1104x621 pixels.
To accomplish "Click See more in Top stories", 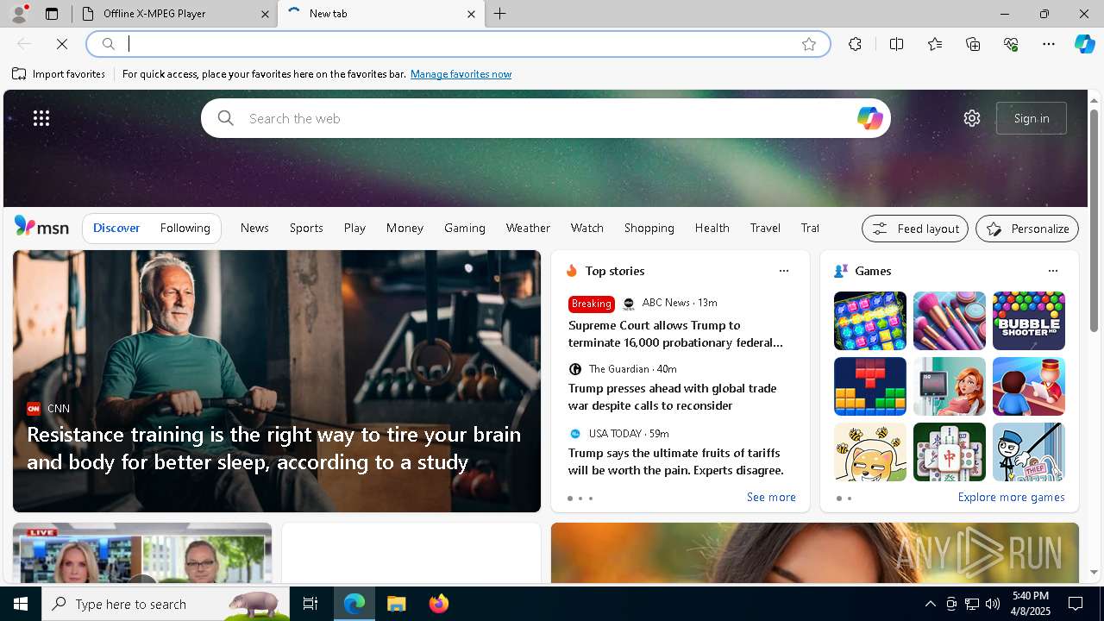I will click(771, 498).
